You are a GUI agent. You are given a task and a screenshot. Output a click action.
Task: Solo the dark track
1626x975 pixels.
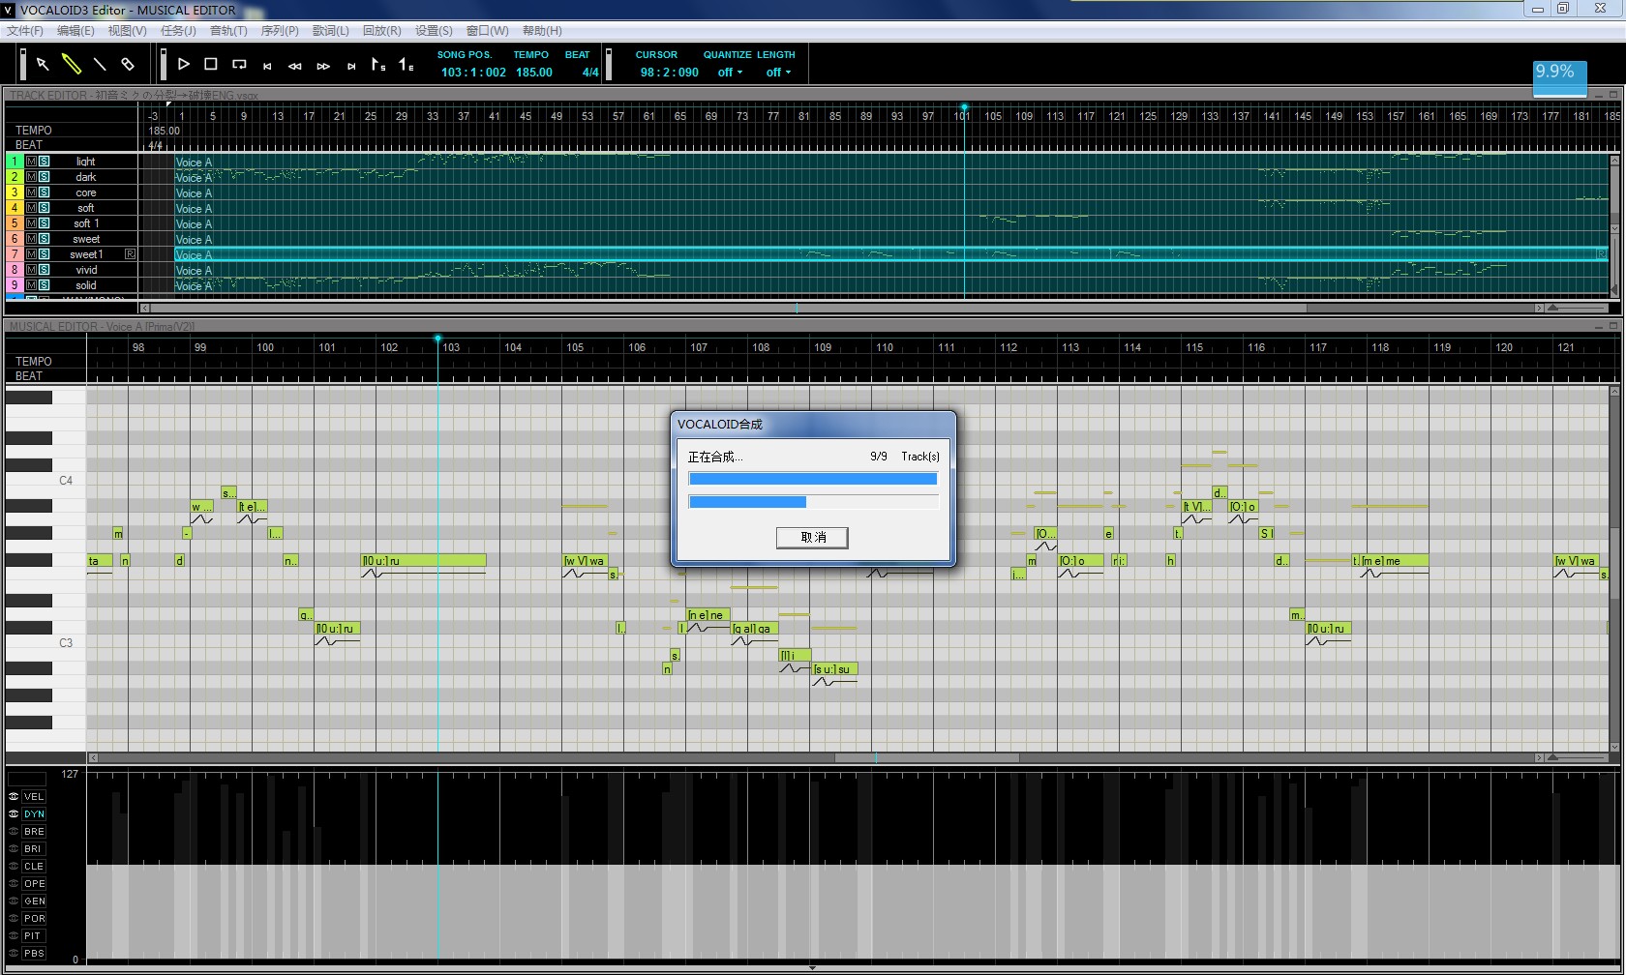click(45, 177)
